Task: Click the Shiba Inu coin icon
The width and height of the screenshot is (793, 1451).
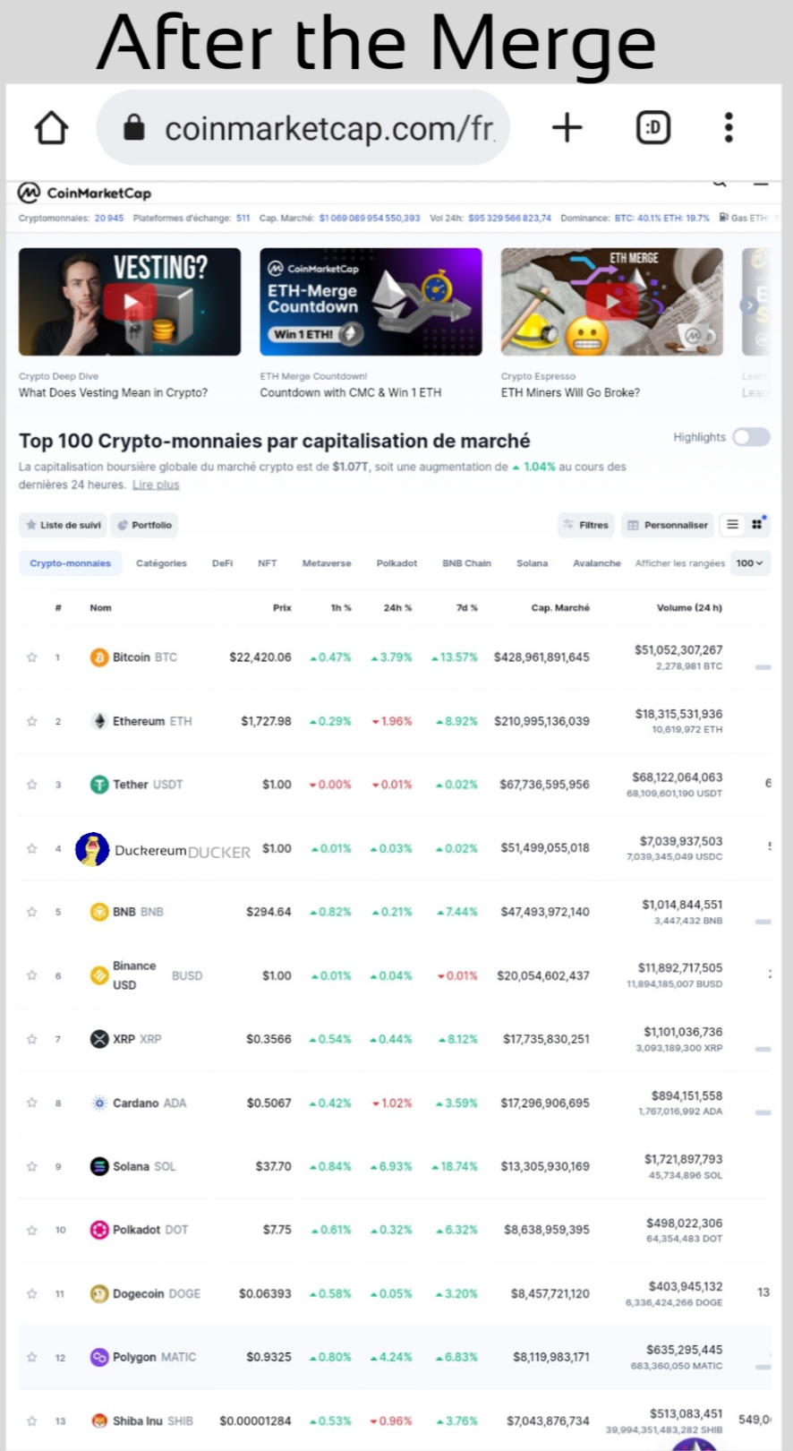Action: tap(99, 1421)
